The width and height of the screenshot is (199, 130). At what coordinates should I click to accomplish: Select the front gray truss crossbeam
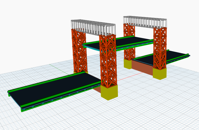pos(93,28)
